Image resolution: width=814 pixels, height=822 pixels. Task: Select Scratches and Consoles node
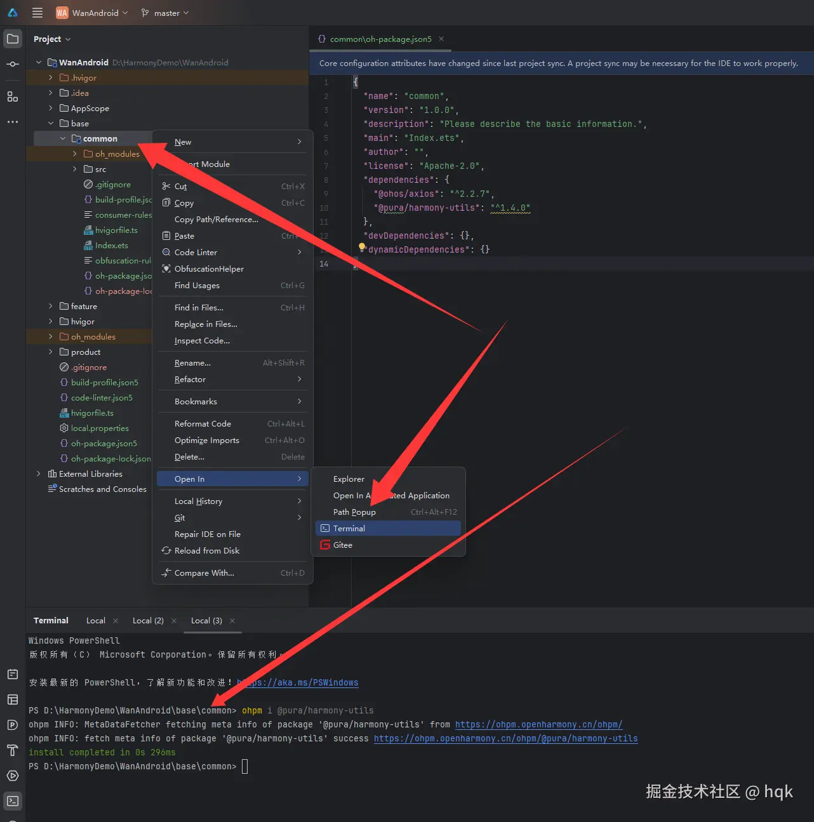[103, 489]
